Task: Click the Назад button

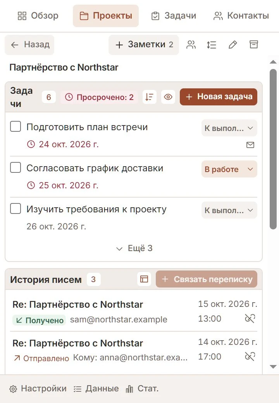Action: coord(29,45)
